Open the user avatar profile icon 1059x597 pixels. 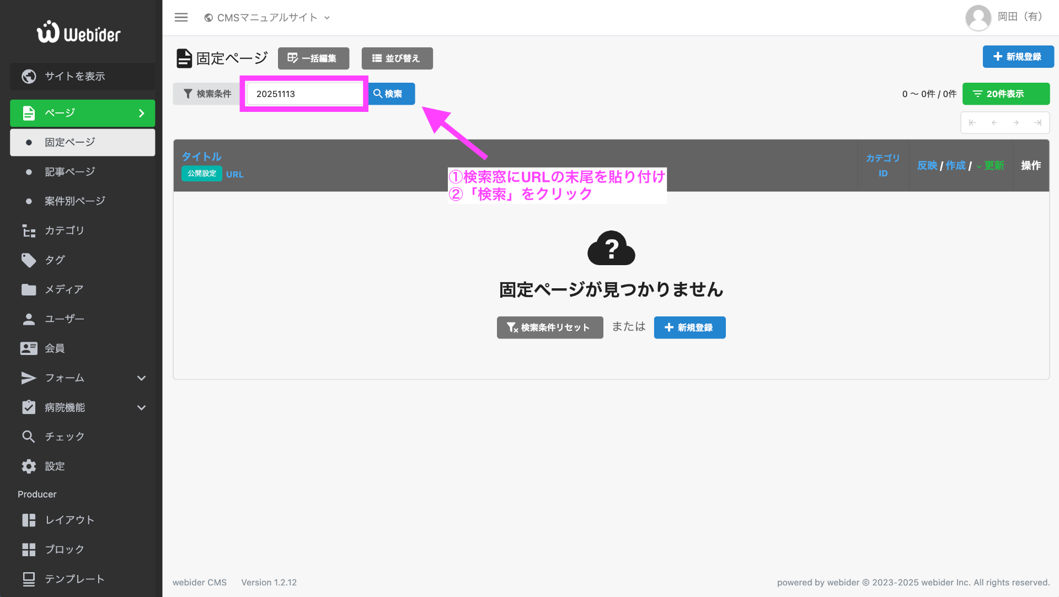[978, 18]
